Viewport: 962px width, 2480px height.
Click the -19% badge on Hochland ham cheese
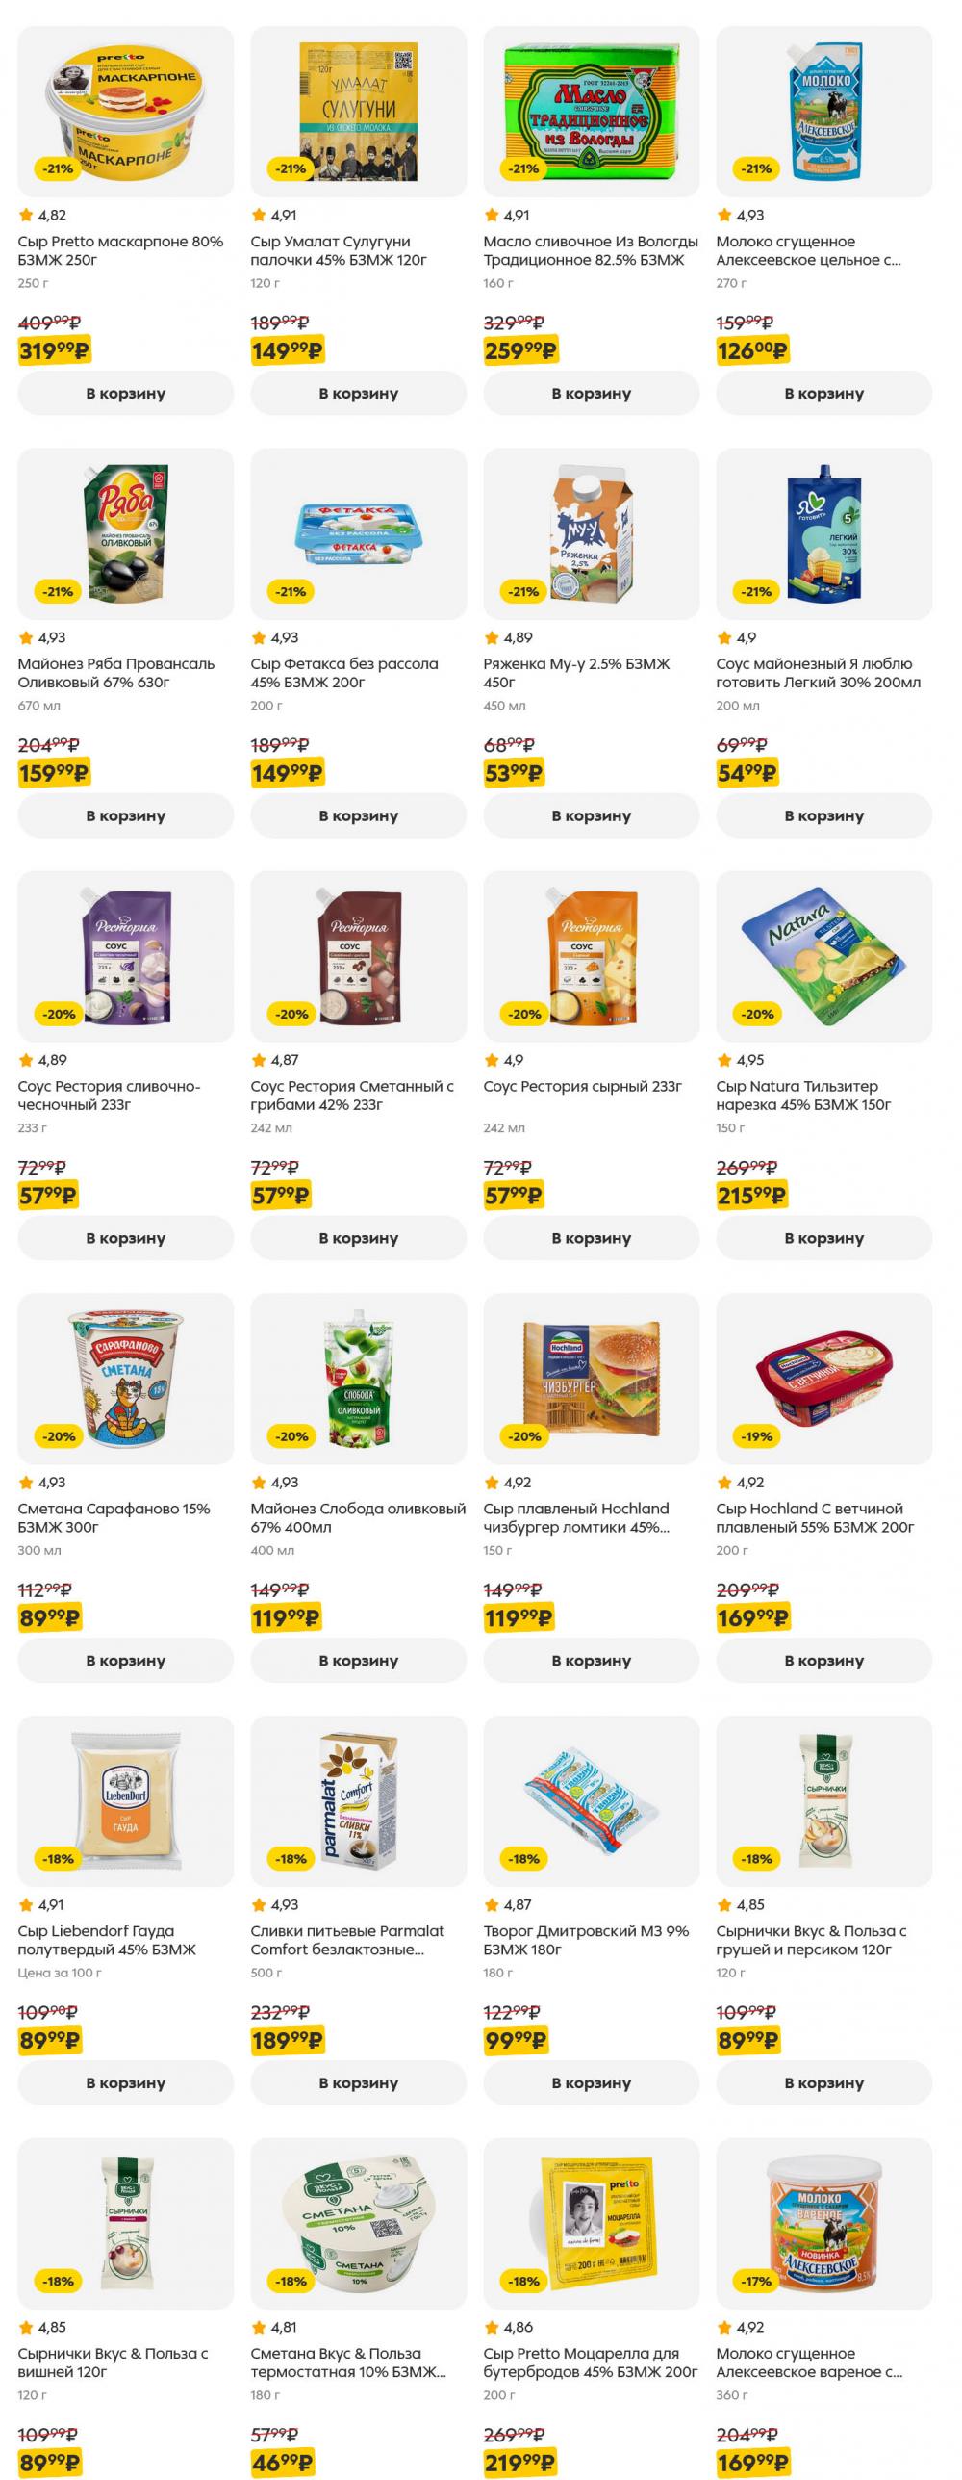pyautogui.click(x=756, y=1436)
